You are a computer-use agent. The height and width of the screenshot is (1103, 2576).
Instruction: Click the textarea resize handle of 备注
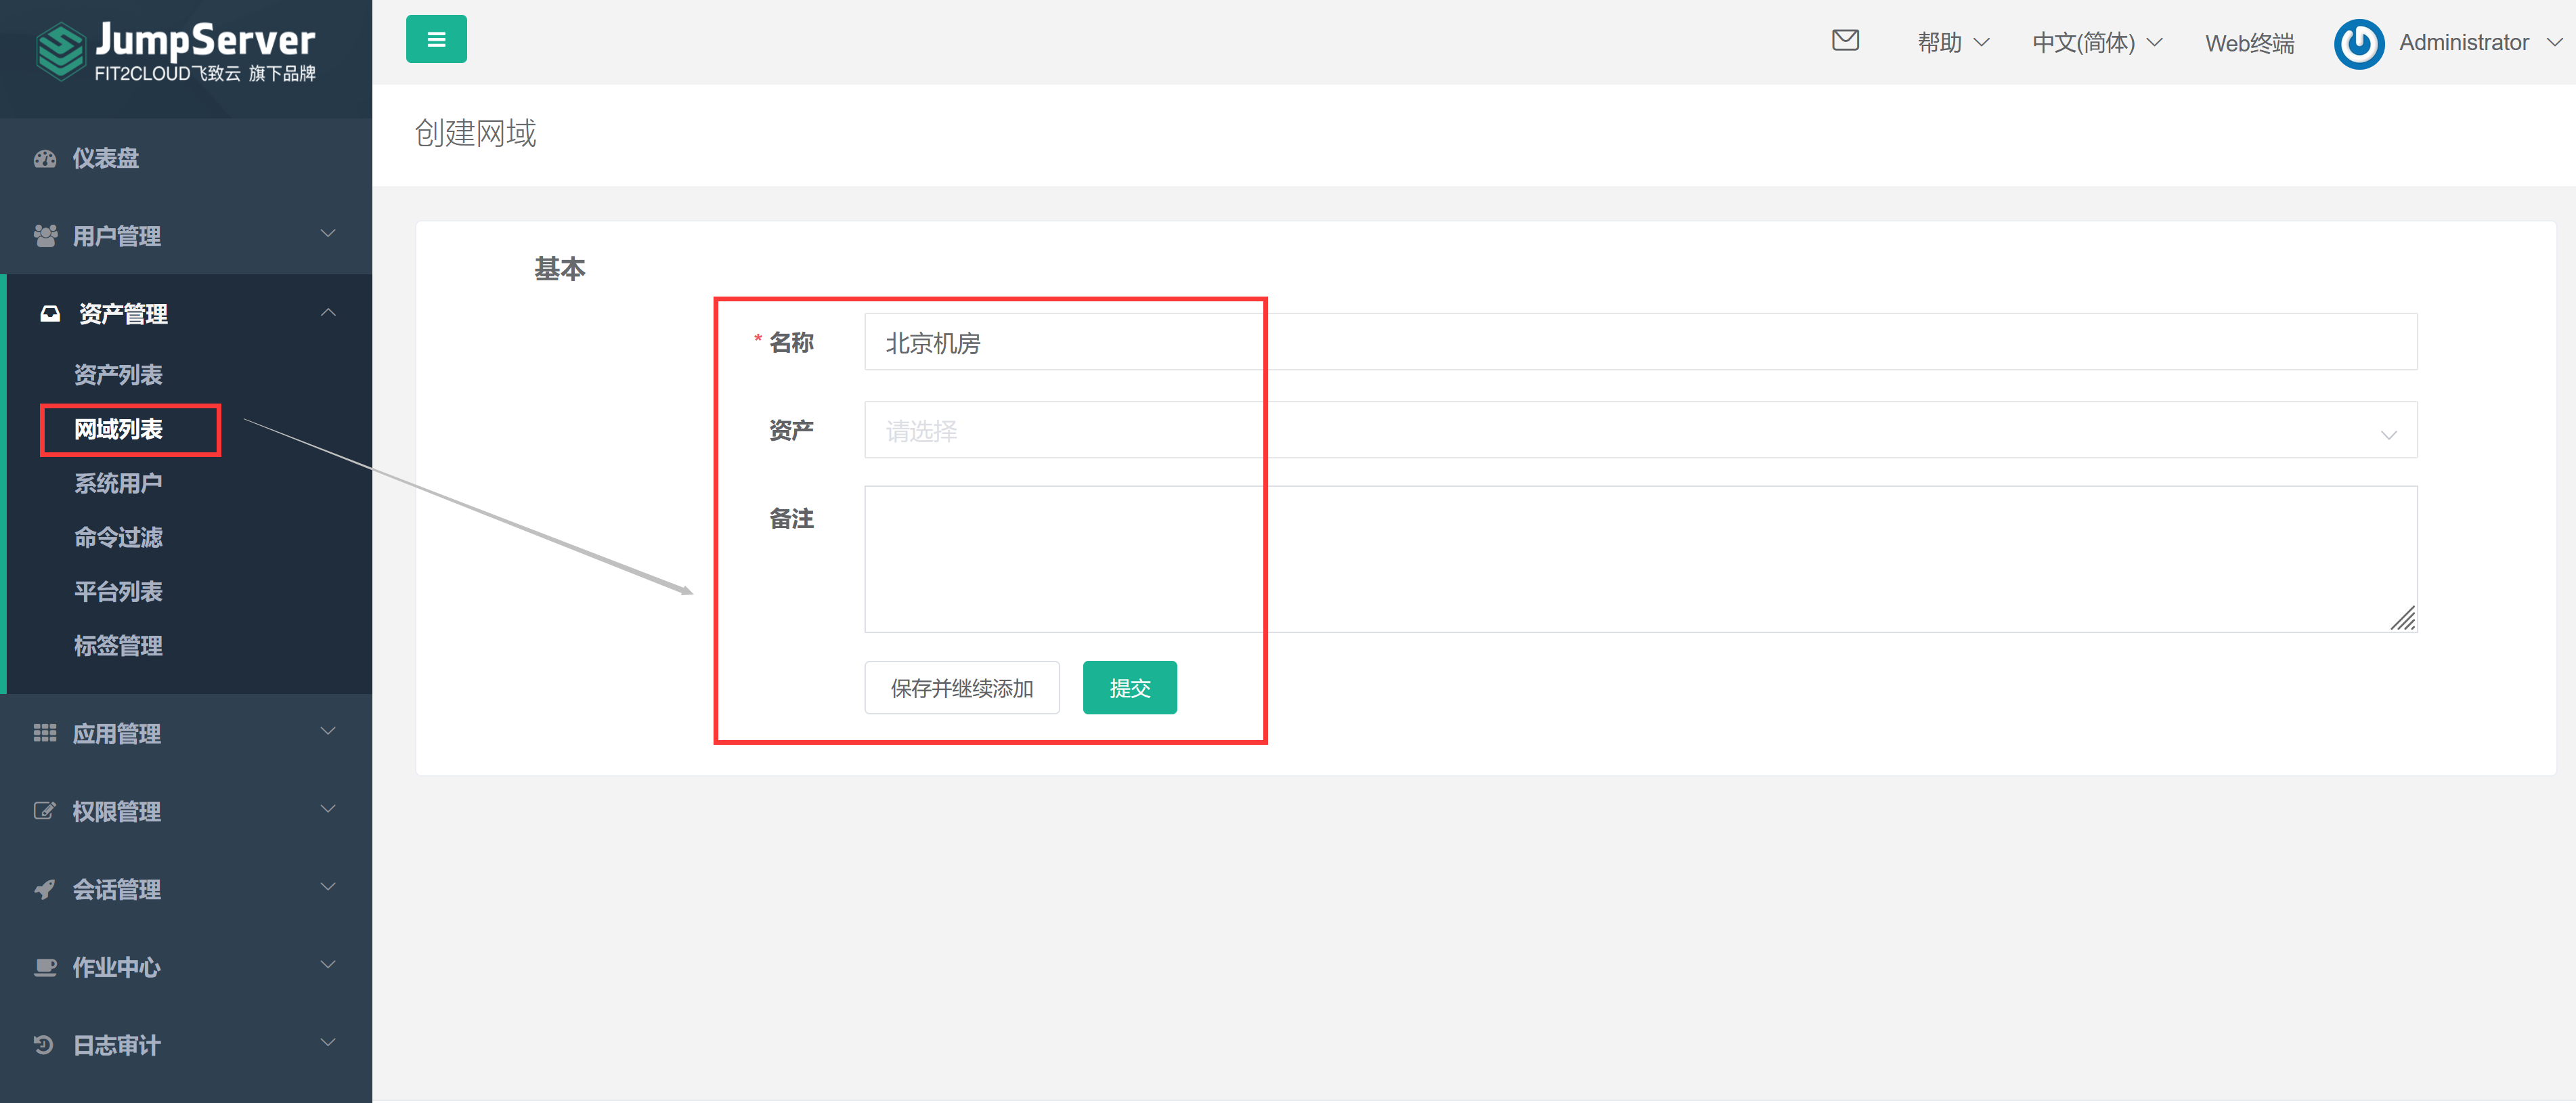pos(2403,618)
